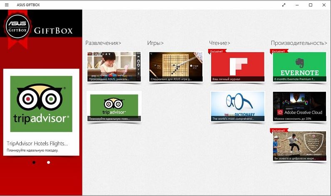Click the GIFTBOX header title text
Screen dimensions: 331x196
coord(53,31)
